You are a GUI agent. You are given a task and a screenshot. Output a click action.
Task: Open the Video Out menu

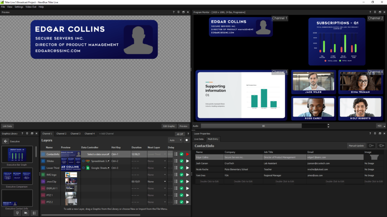pos(31,7)
